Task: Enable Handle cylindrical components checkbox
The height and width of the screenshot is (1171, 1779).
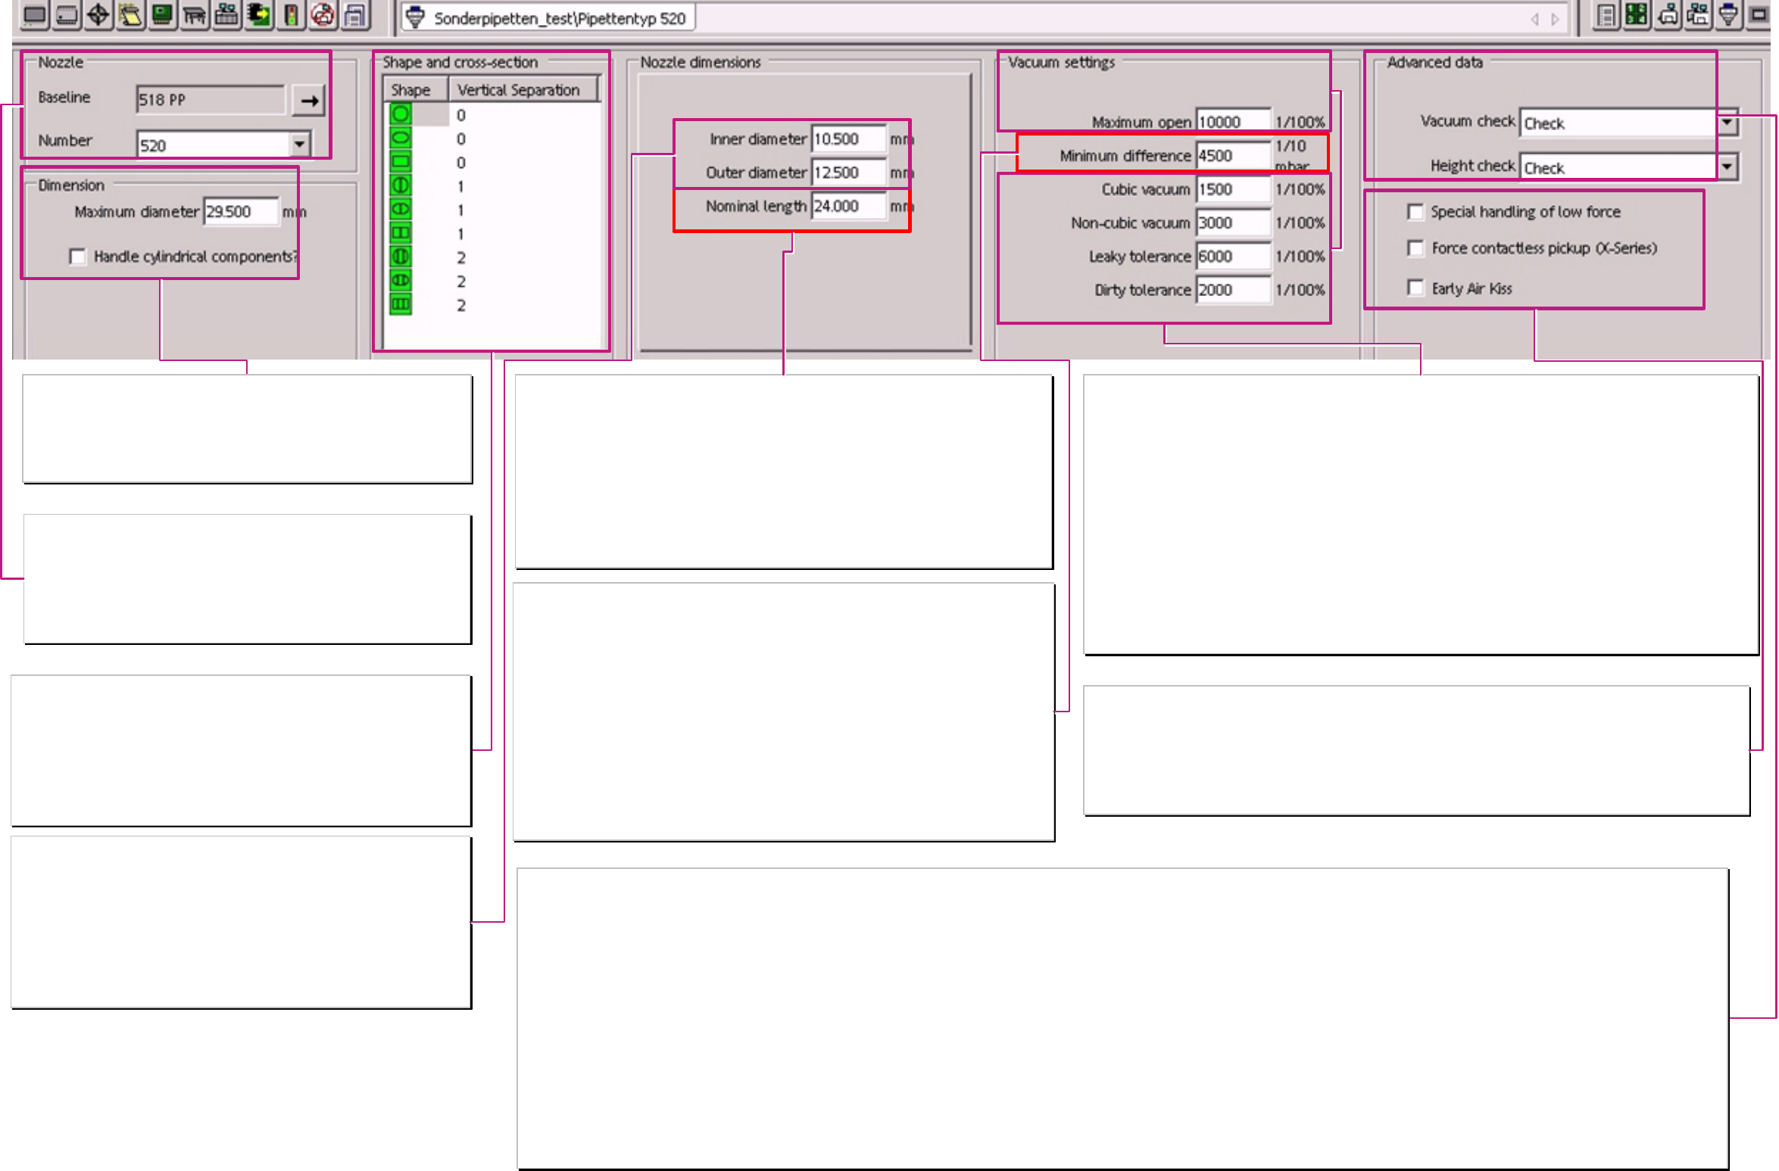Action: click(x=77, y=257)
